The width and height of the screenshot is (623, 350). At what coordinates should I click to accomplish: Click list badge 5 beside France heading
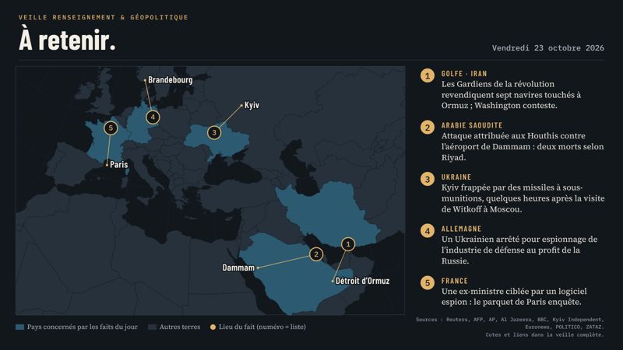pyautogui.click(x=428, y=283)
